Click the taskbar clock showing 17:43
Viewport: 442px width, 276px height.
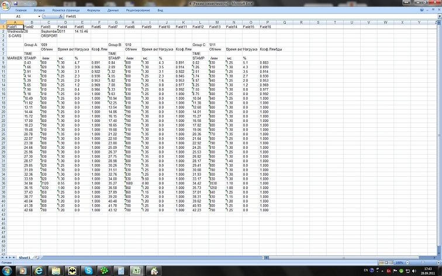click(428, 271)
